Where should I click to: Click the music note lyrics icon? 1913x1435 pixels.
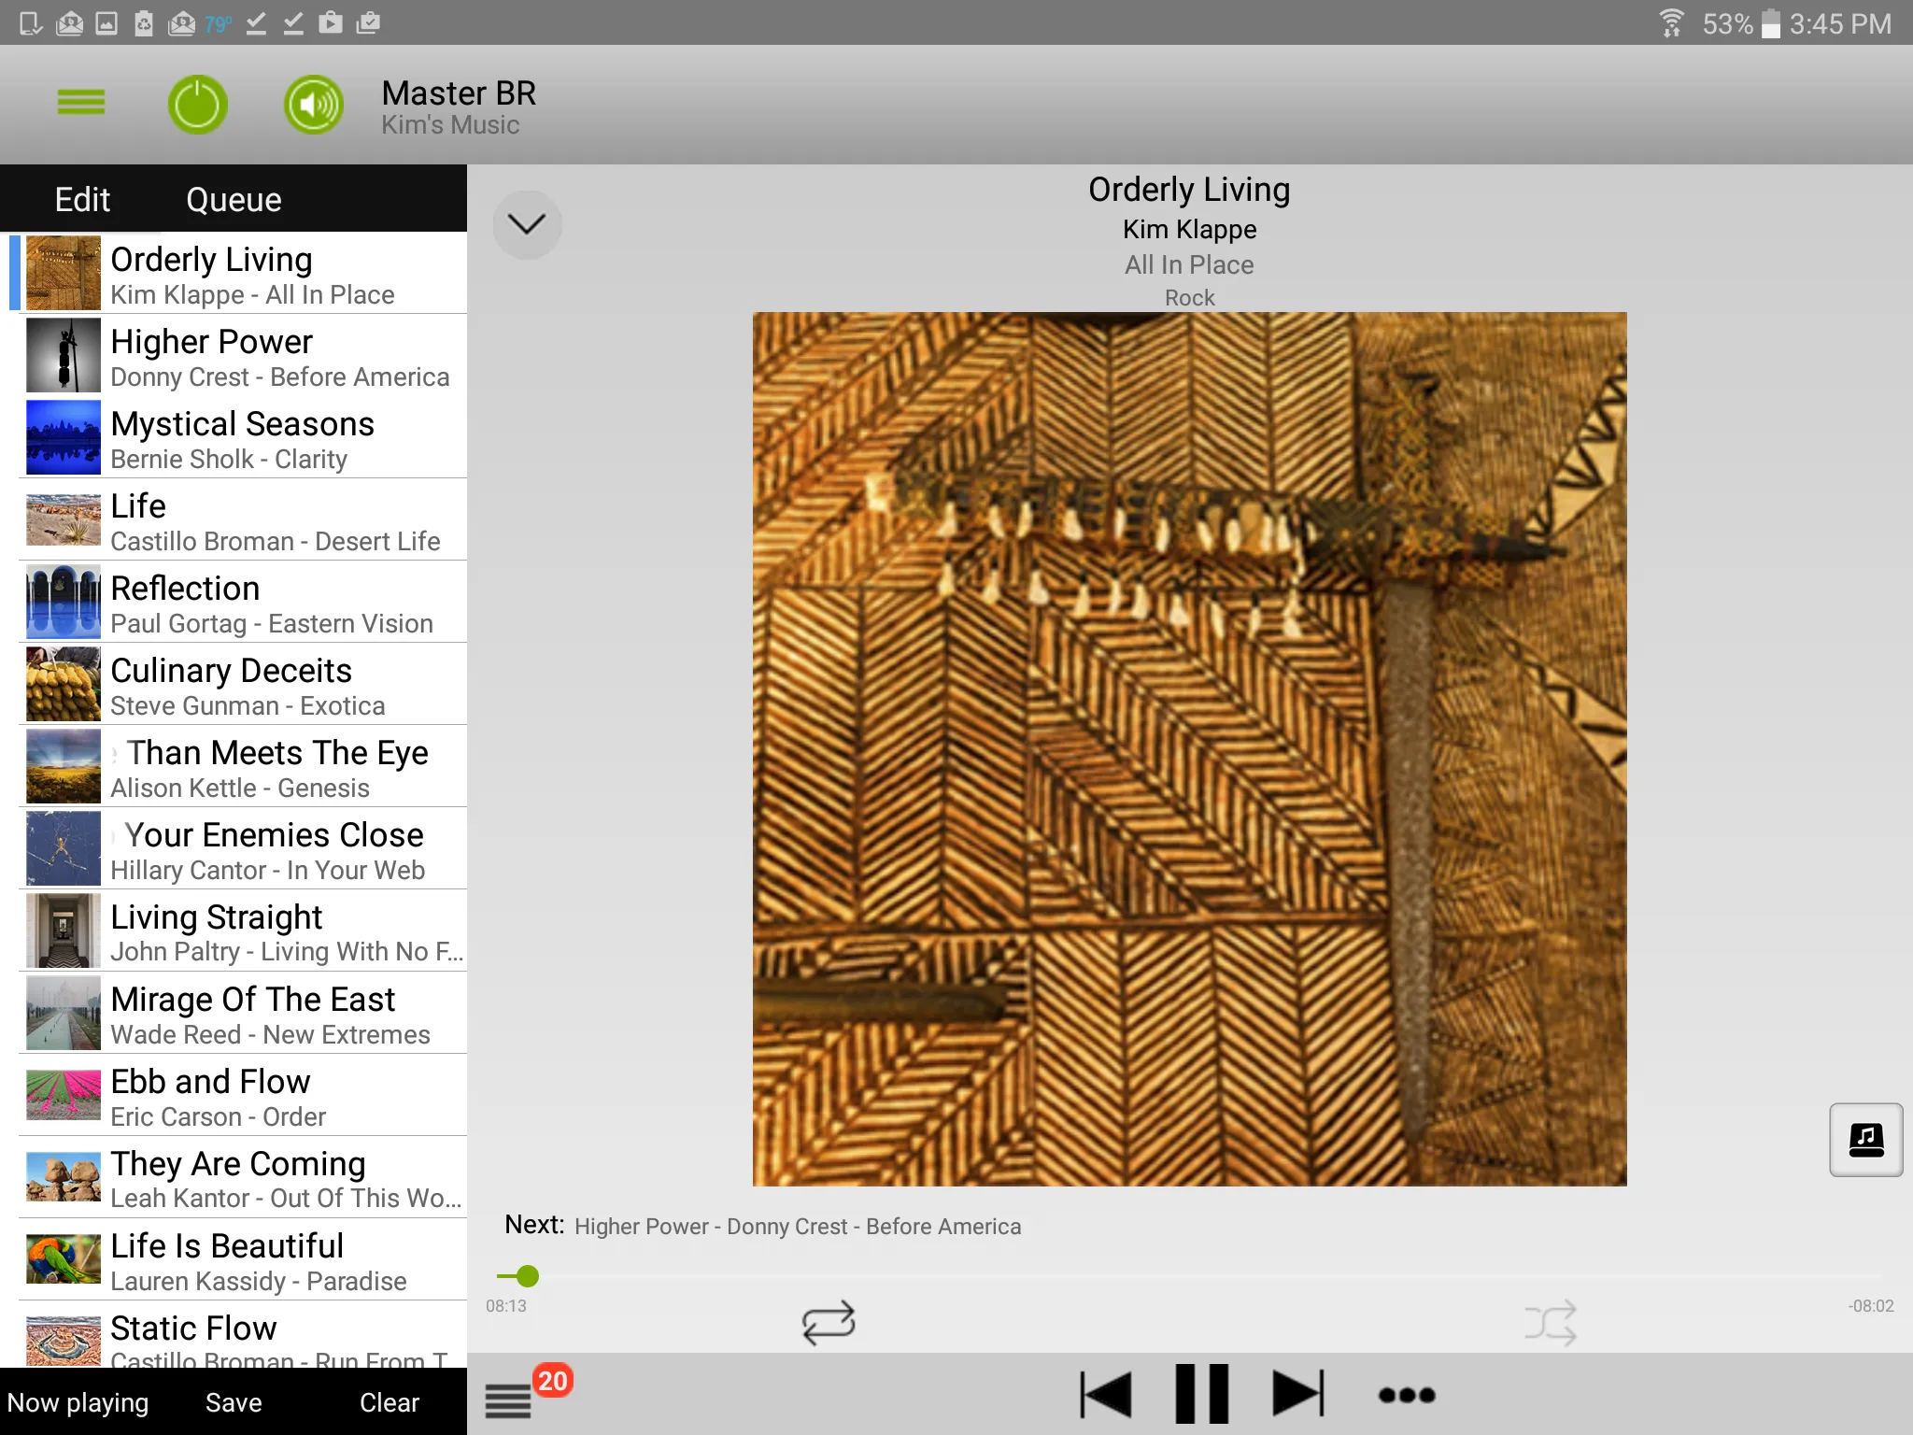coord(1863,1140)
